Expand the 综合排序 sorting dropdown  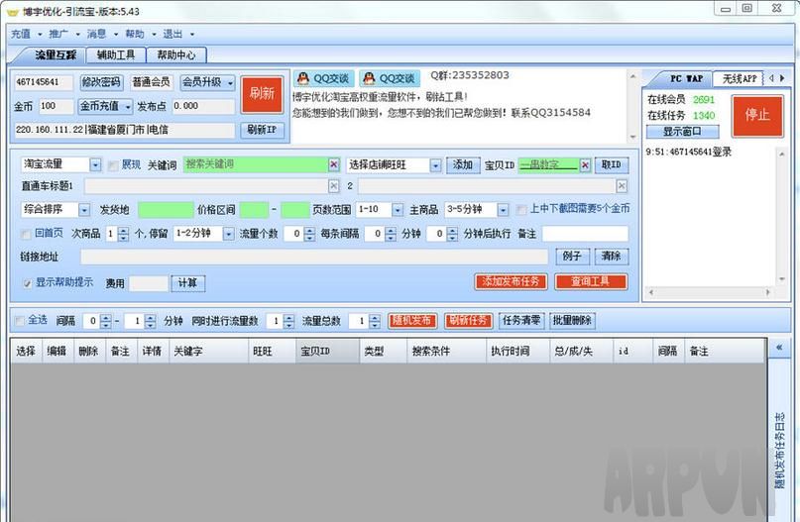coord(83,210)
